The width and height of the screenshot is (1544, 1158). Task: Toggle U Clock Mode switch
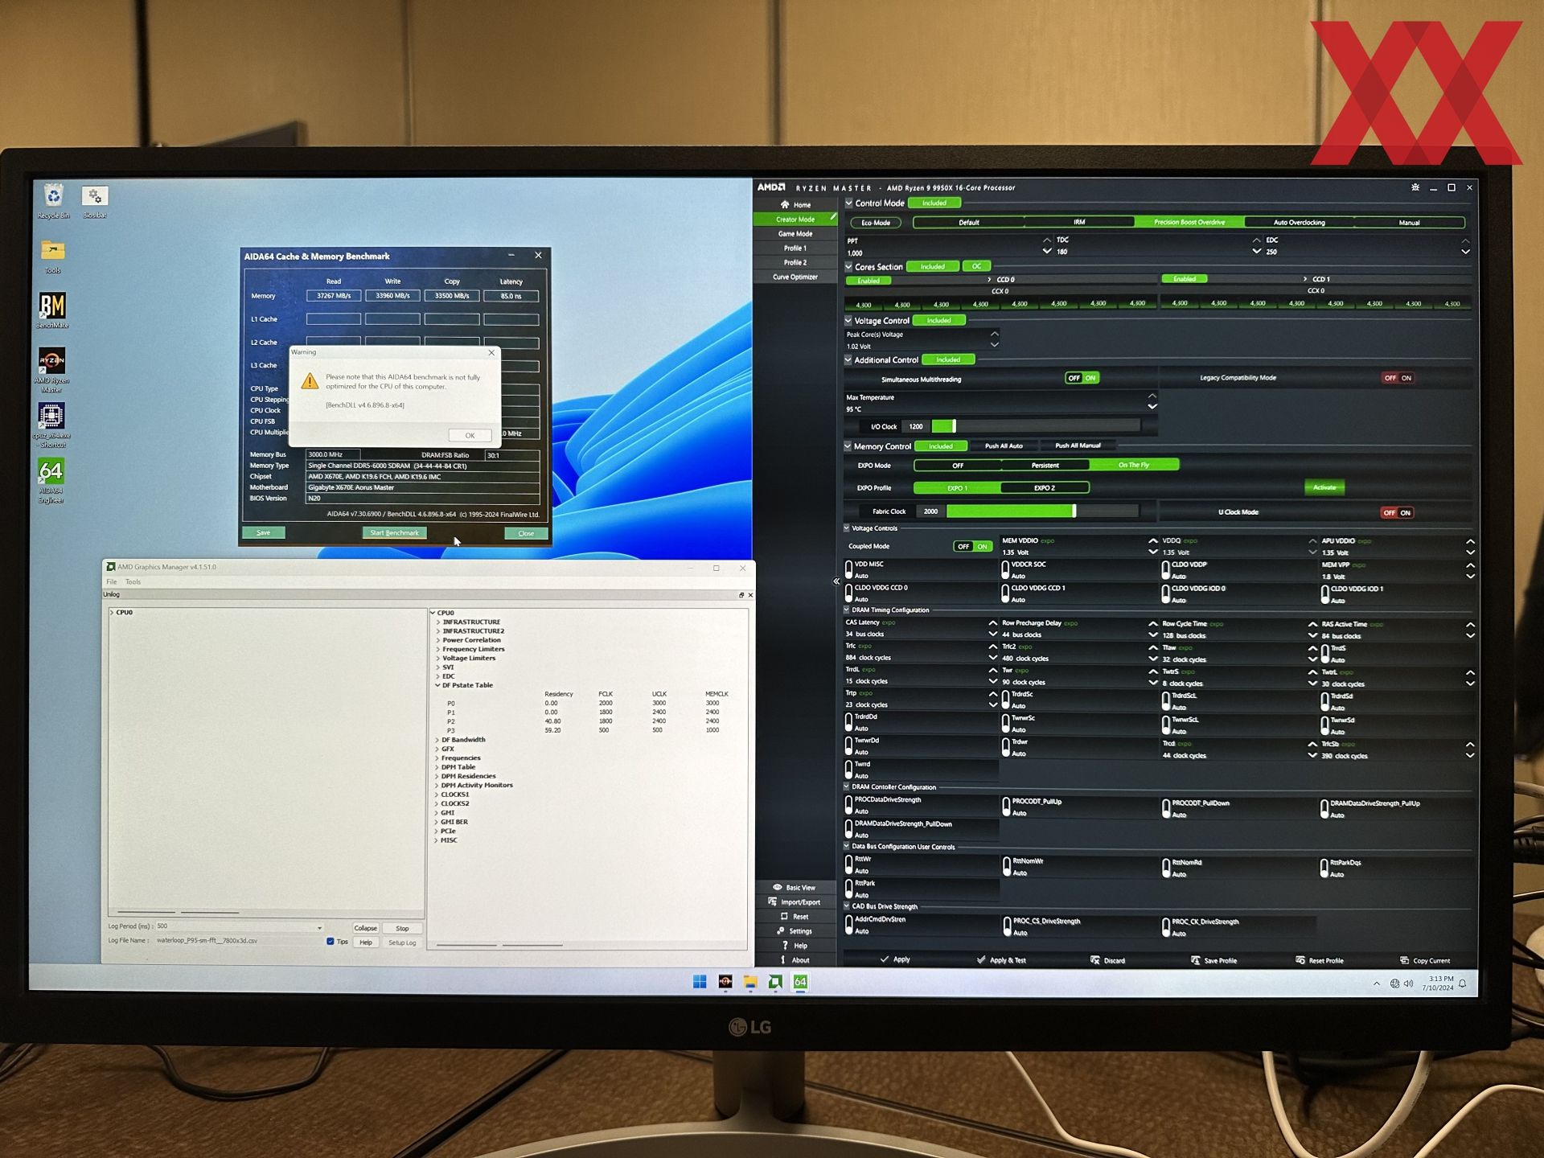click(1397, 512)
